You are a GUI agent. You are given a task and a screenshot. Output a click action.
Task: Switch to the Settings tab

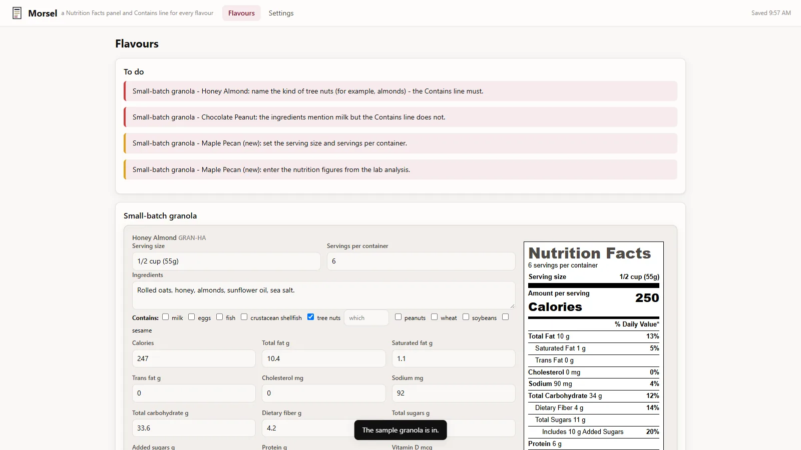(281, 13)
